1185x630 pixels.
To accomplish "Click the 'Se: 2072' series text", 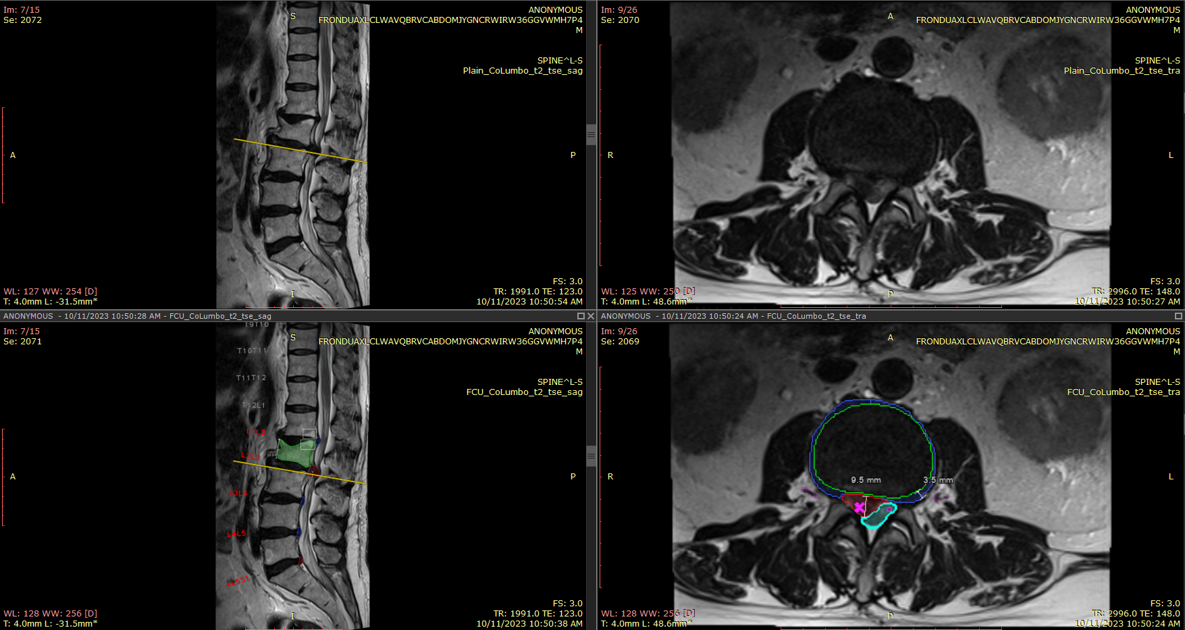I will [22, 20].
